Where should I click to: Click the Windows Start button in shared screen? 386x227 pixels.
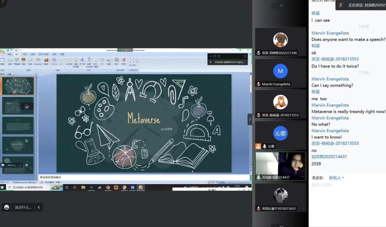tap(2, 187)
